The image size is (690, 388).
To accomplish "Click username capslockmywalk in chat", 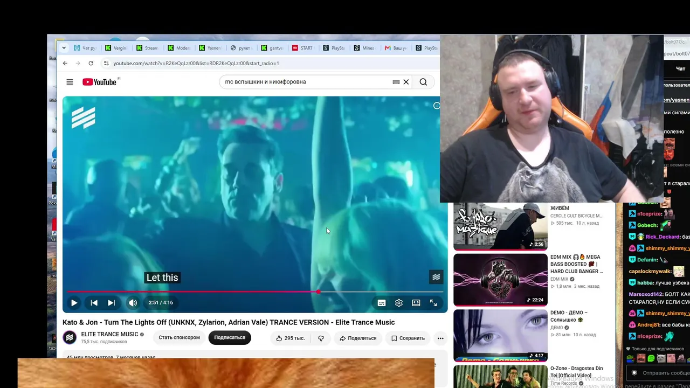I will coord(650,272).
